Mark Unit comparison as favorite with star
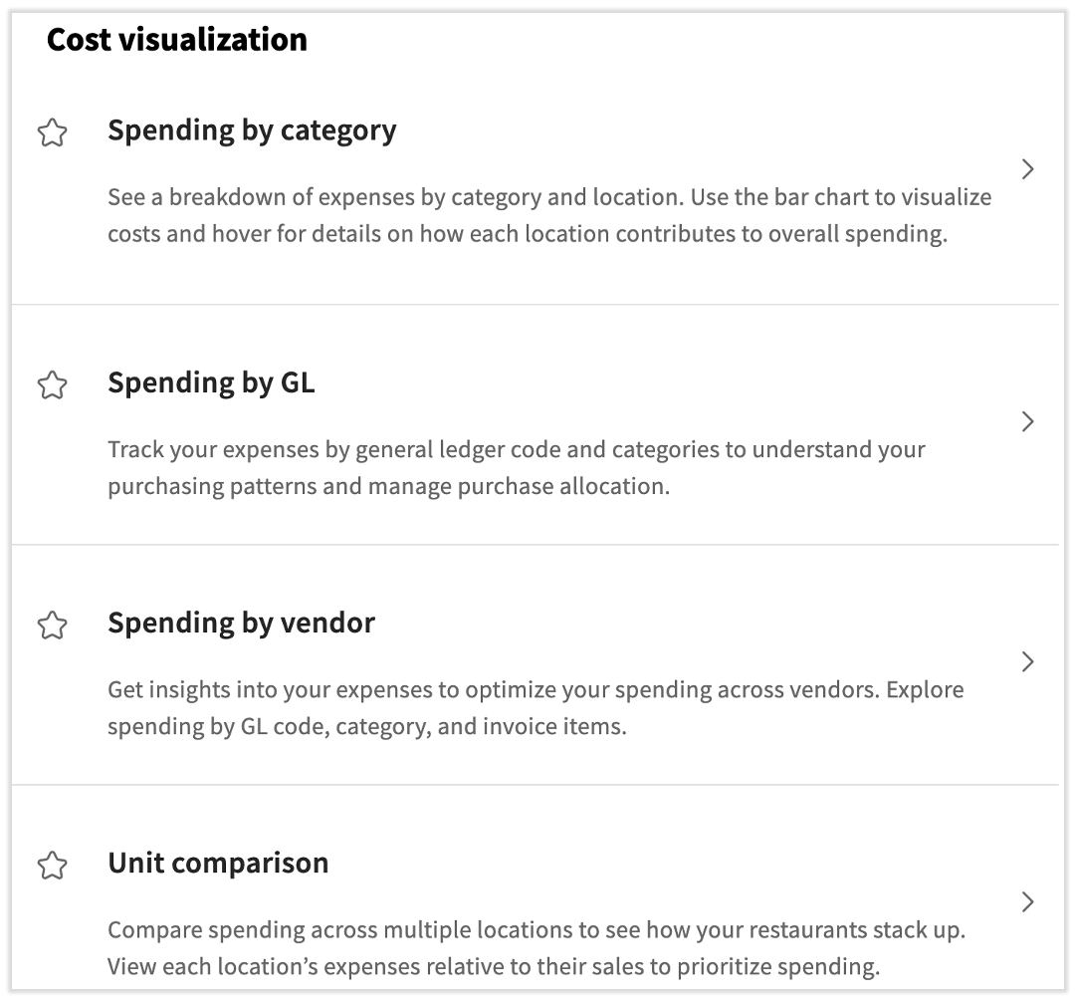 [52, 865]
